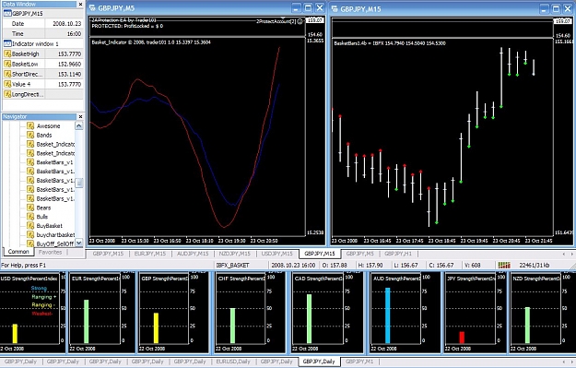Switch to the Favorites tab in Navigator

click(51, 252)
